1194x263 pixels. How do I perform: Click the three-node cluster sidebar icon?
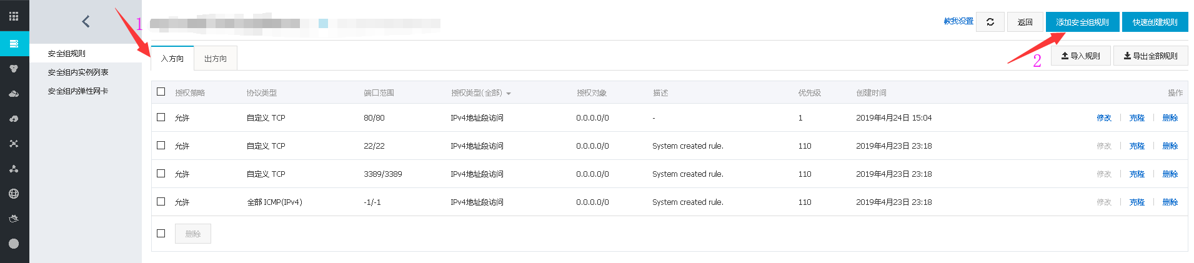coord(14,169)
